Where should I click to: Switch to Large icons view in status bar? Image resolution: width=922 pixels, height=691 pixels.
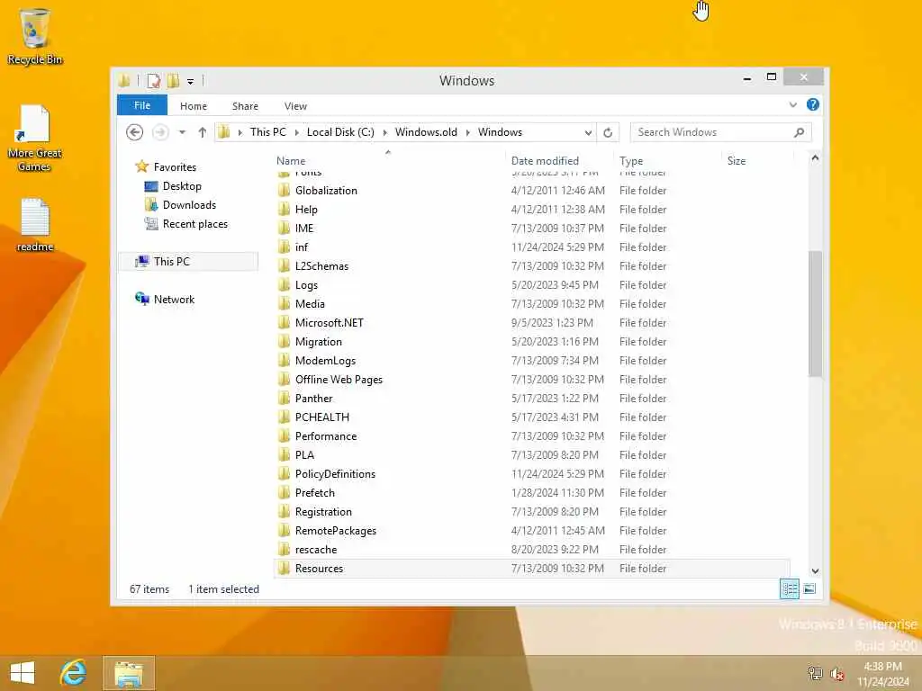pos(809,588)
